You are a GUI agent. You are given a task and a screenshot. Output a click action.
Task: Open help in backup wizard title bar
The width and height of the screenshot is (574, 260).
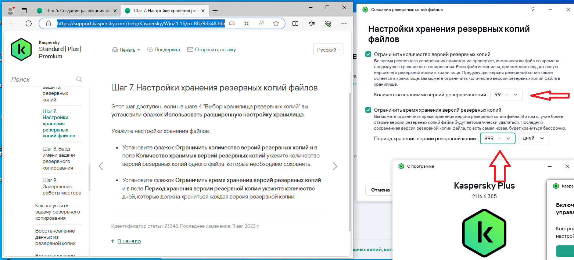pyautogui.click(x=533, y=10)
